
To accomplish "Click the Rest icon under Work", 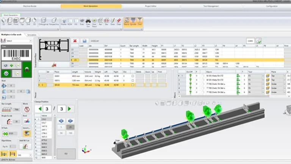I will 27,121.
